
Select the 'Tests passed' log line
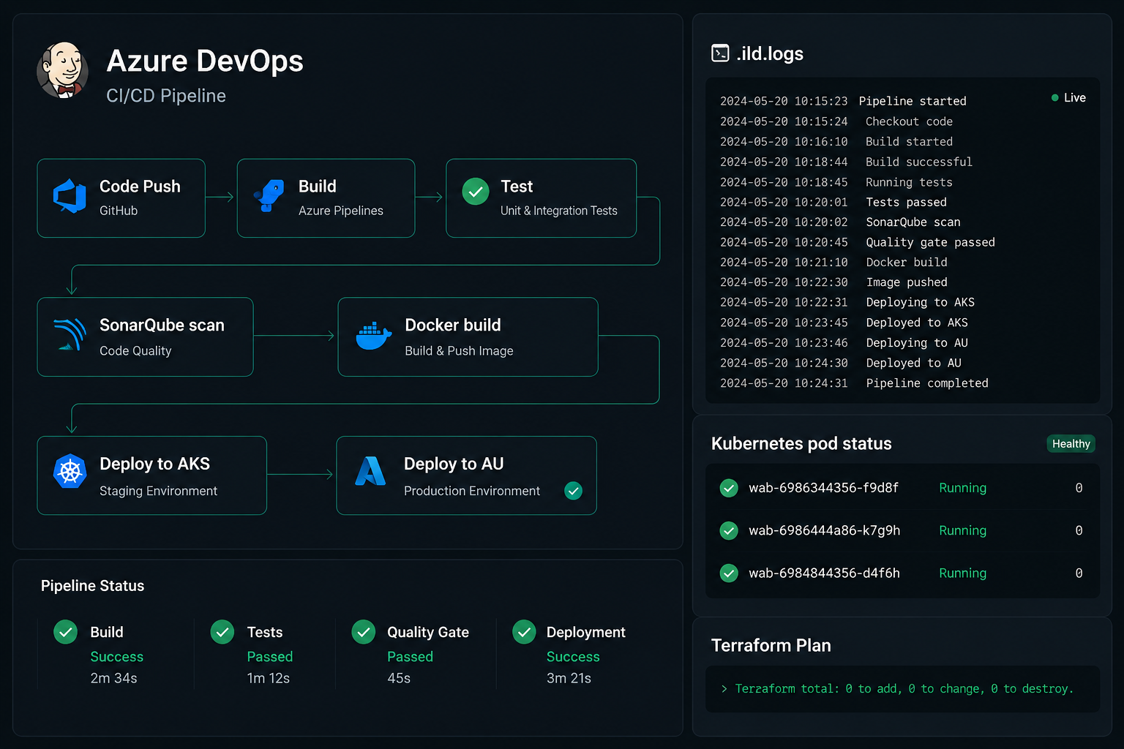833,202
